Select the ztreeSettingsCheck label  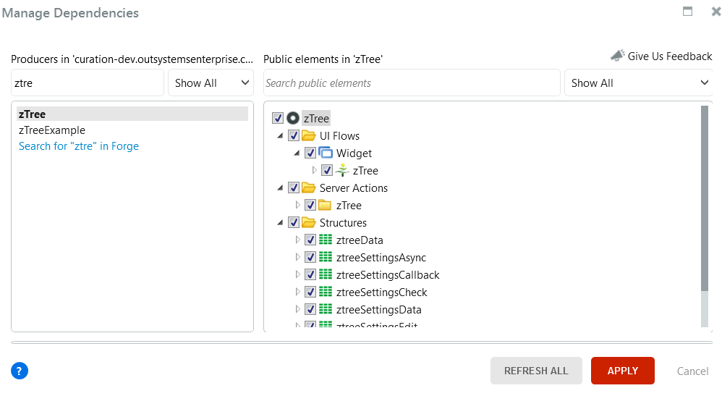(382, 292)
